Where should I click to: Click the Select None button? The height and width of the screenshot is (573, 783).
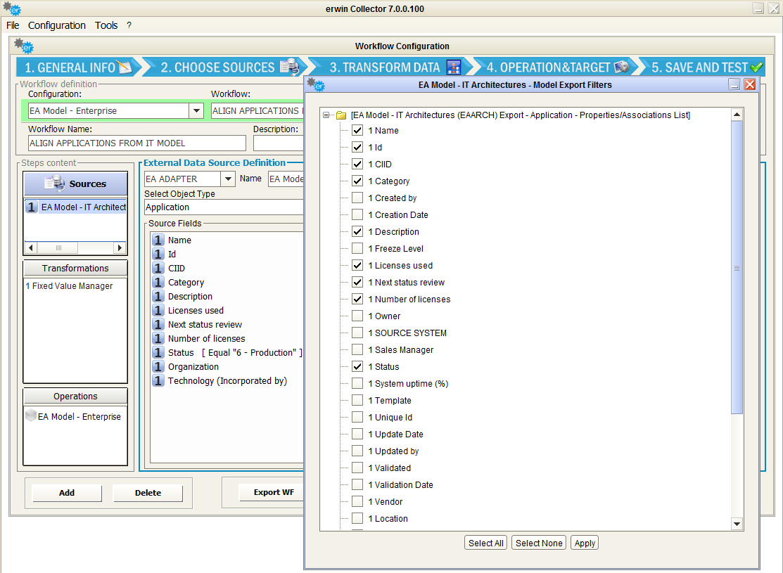click(539, 543)
